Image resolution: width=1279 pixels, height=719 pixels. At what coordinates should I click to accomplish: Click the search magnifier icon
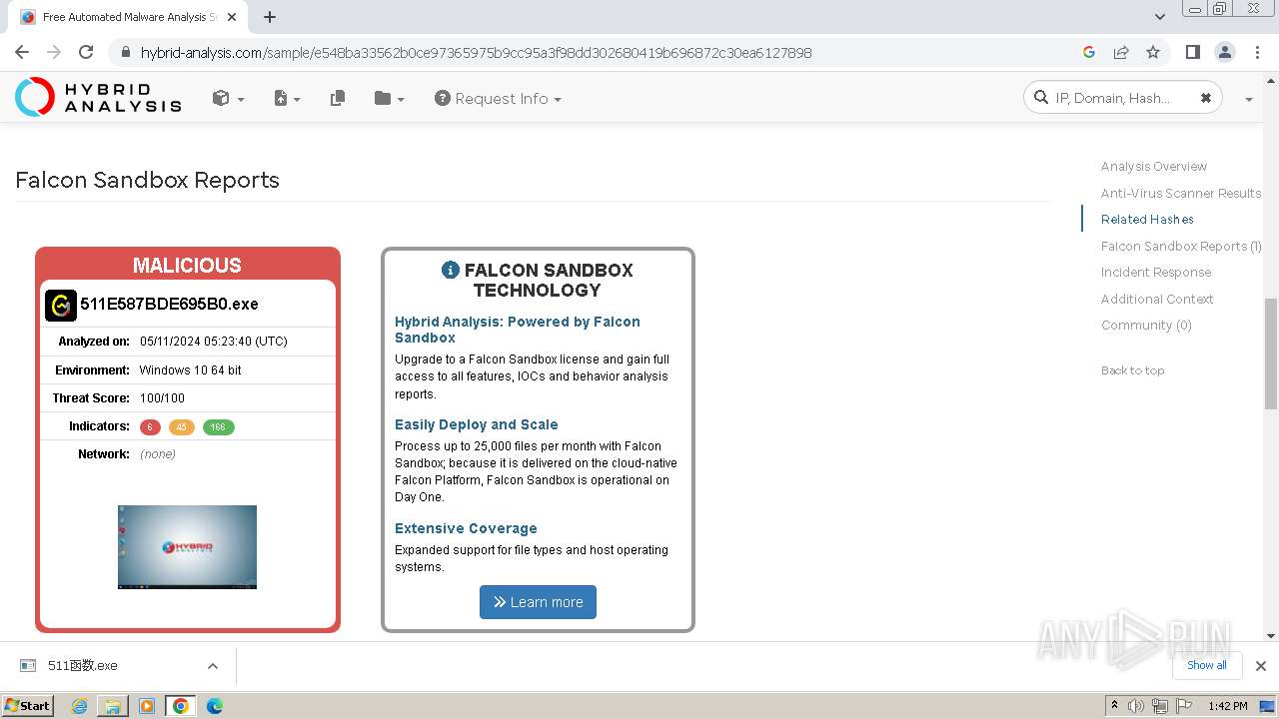tap(1040, 98)
